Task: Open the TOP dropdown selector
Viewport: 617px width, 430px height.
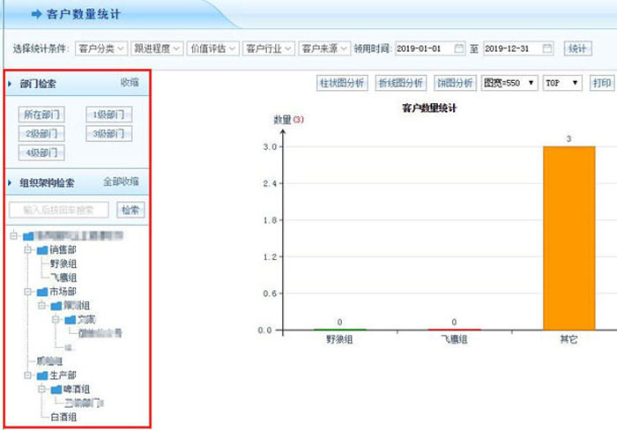Action: pos(562,83)
